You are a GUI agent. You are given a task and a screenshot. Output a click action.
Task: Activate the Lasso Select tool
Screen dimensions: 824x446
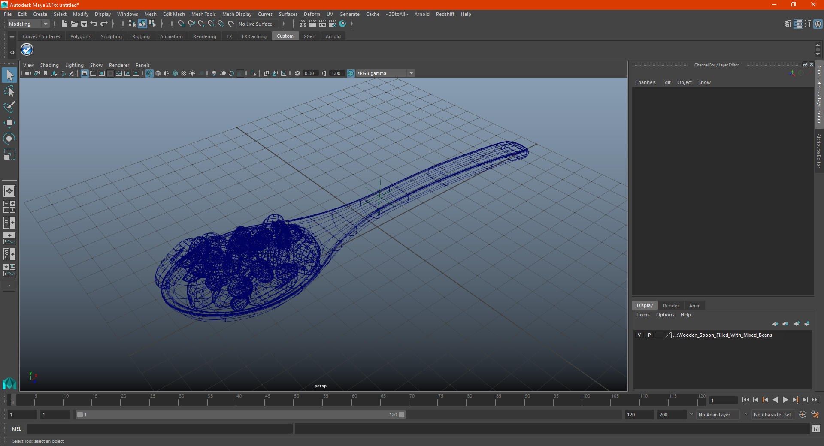pyautogui.click(x=9, y=91)
